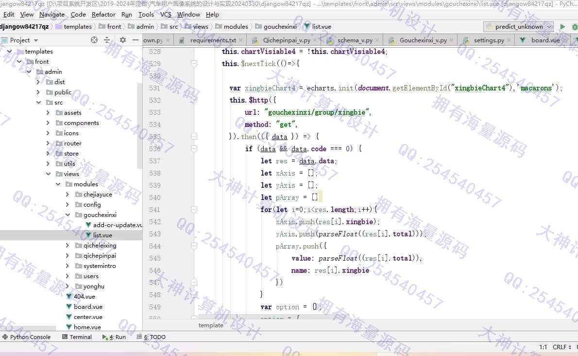Switch to settings.py tab
The width and height of the screenshot is (578, 356).
pos(487,40)
